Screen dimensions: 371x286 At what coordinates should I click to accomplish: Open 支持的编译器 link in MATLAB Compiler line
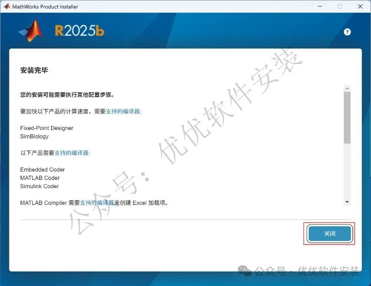tap(97, 203)
